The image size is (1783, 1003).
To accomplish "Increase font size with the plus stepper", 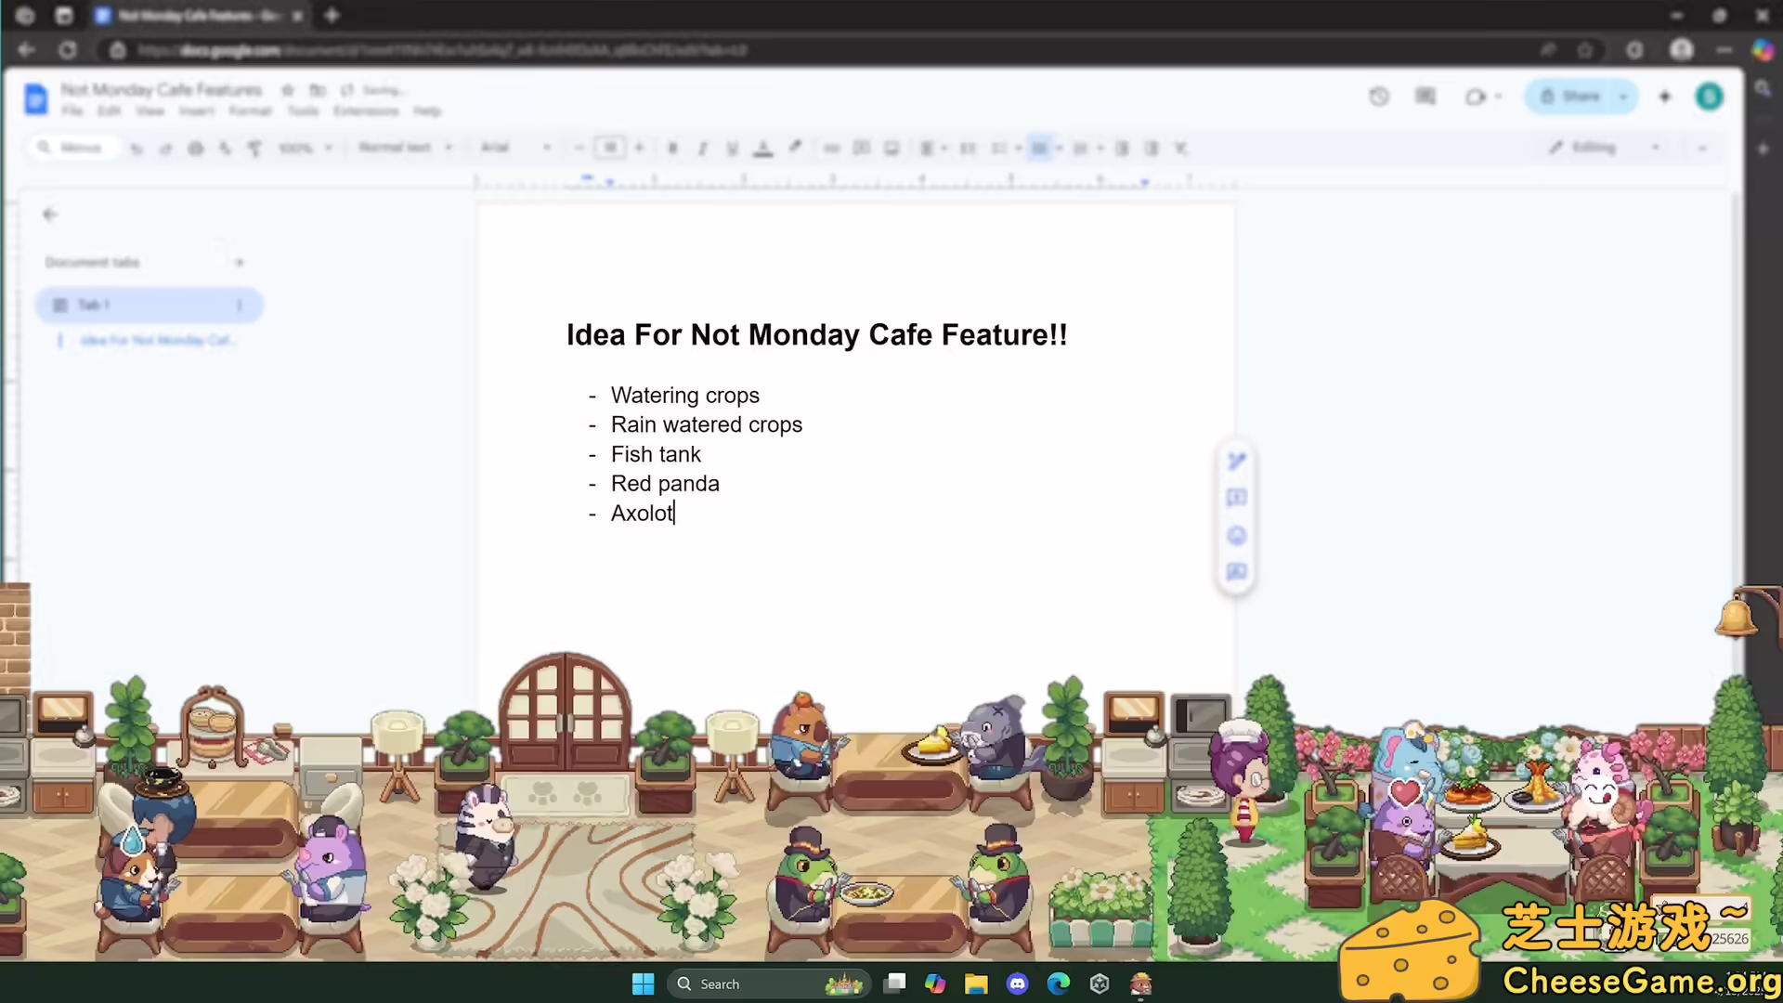I will coord(639,148).
